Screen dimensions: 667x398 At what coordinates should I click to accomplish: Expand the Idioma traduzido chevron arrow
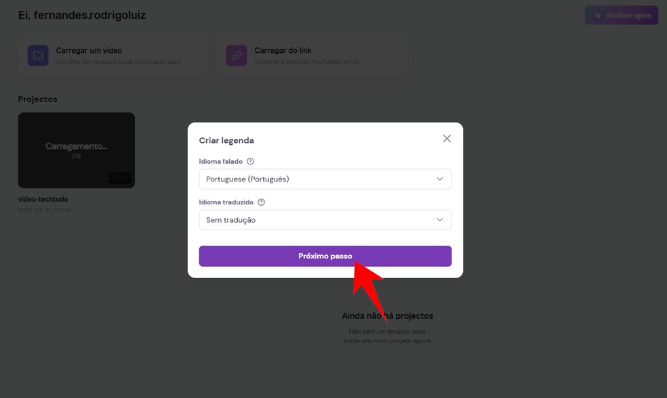(440, 220)
